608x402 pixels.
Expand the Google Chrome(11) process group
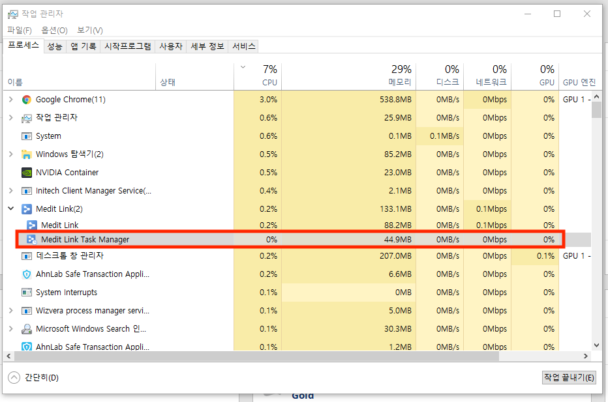11,100
